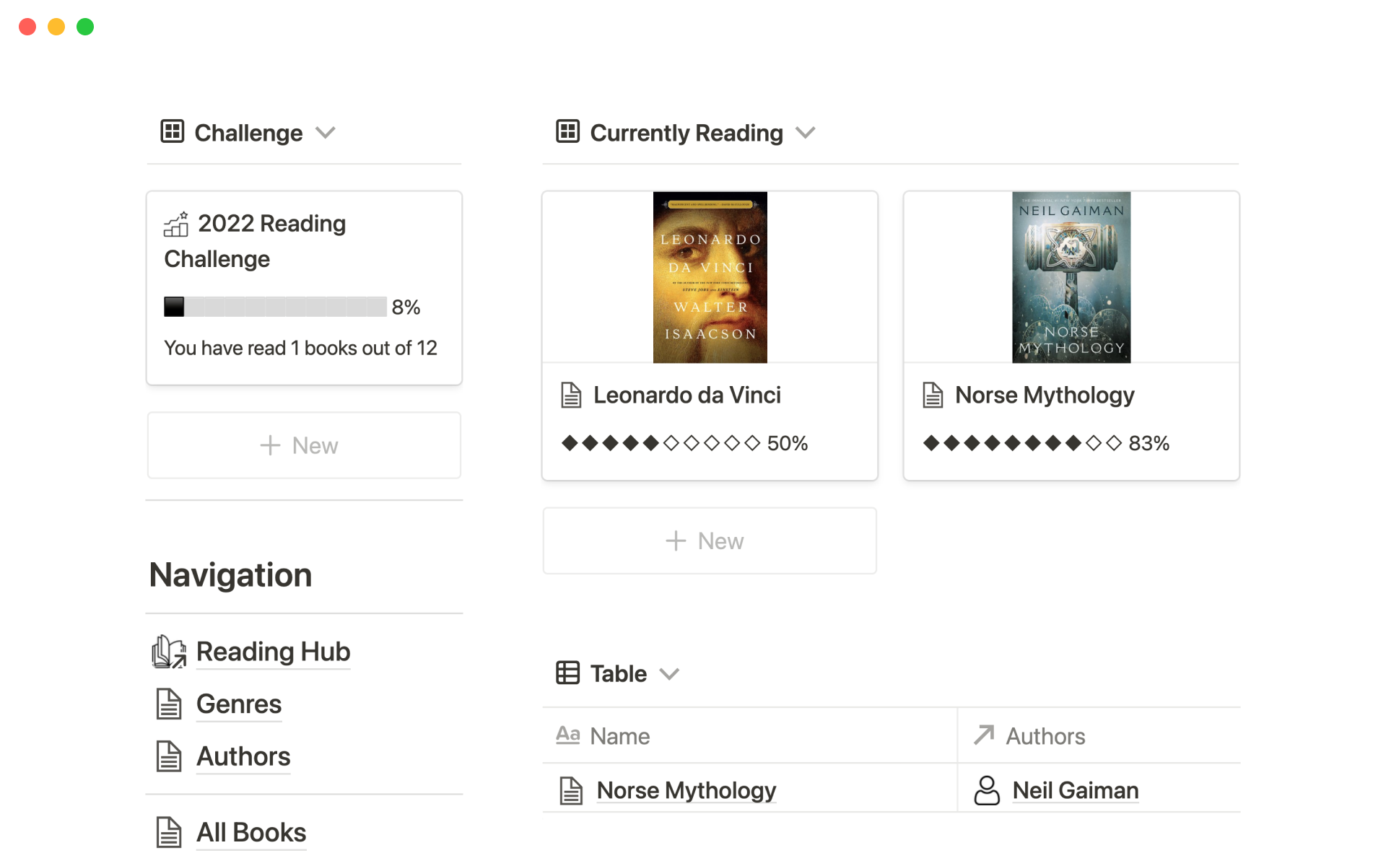This screenshot has height=866, width=1386.
Task: Open the Neil Gaiman author link
Action: click(1075, 790)
